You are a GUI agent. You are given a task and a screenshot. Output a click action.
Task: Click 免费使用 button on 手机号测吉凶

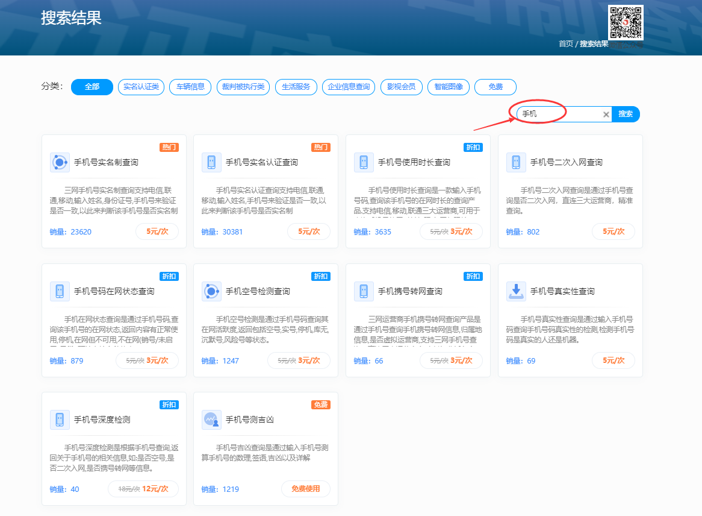[306, 489]
